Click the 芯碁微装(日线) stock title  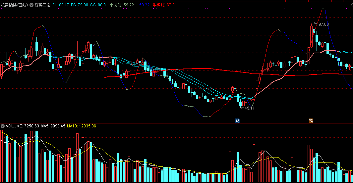[14, 5]
